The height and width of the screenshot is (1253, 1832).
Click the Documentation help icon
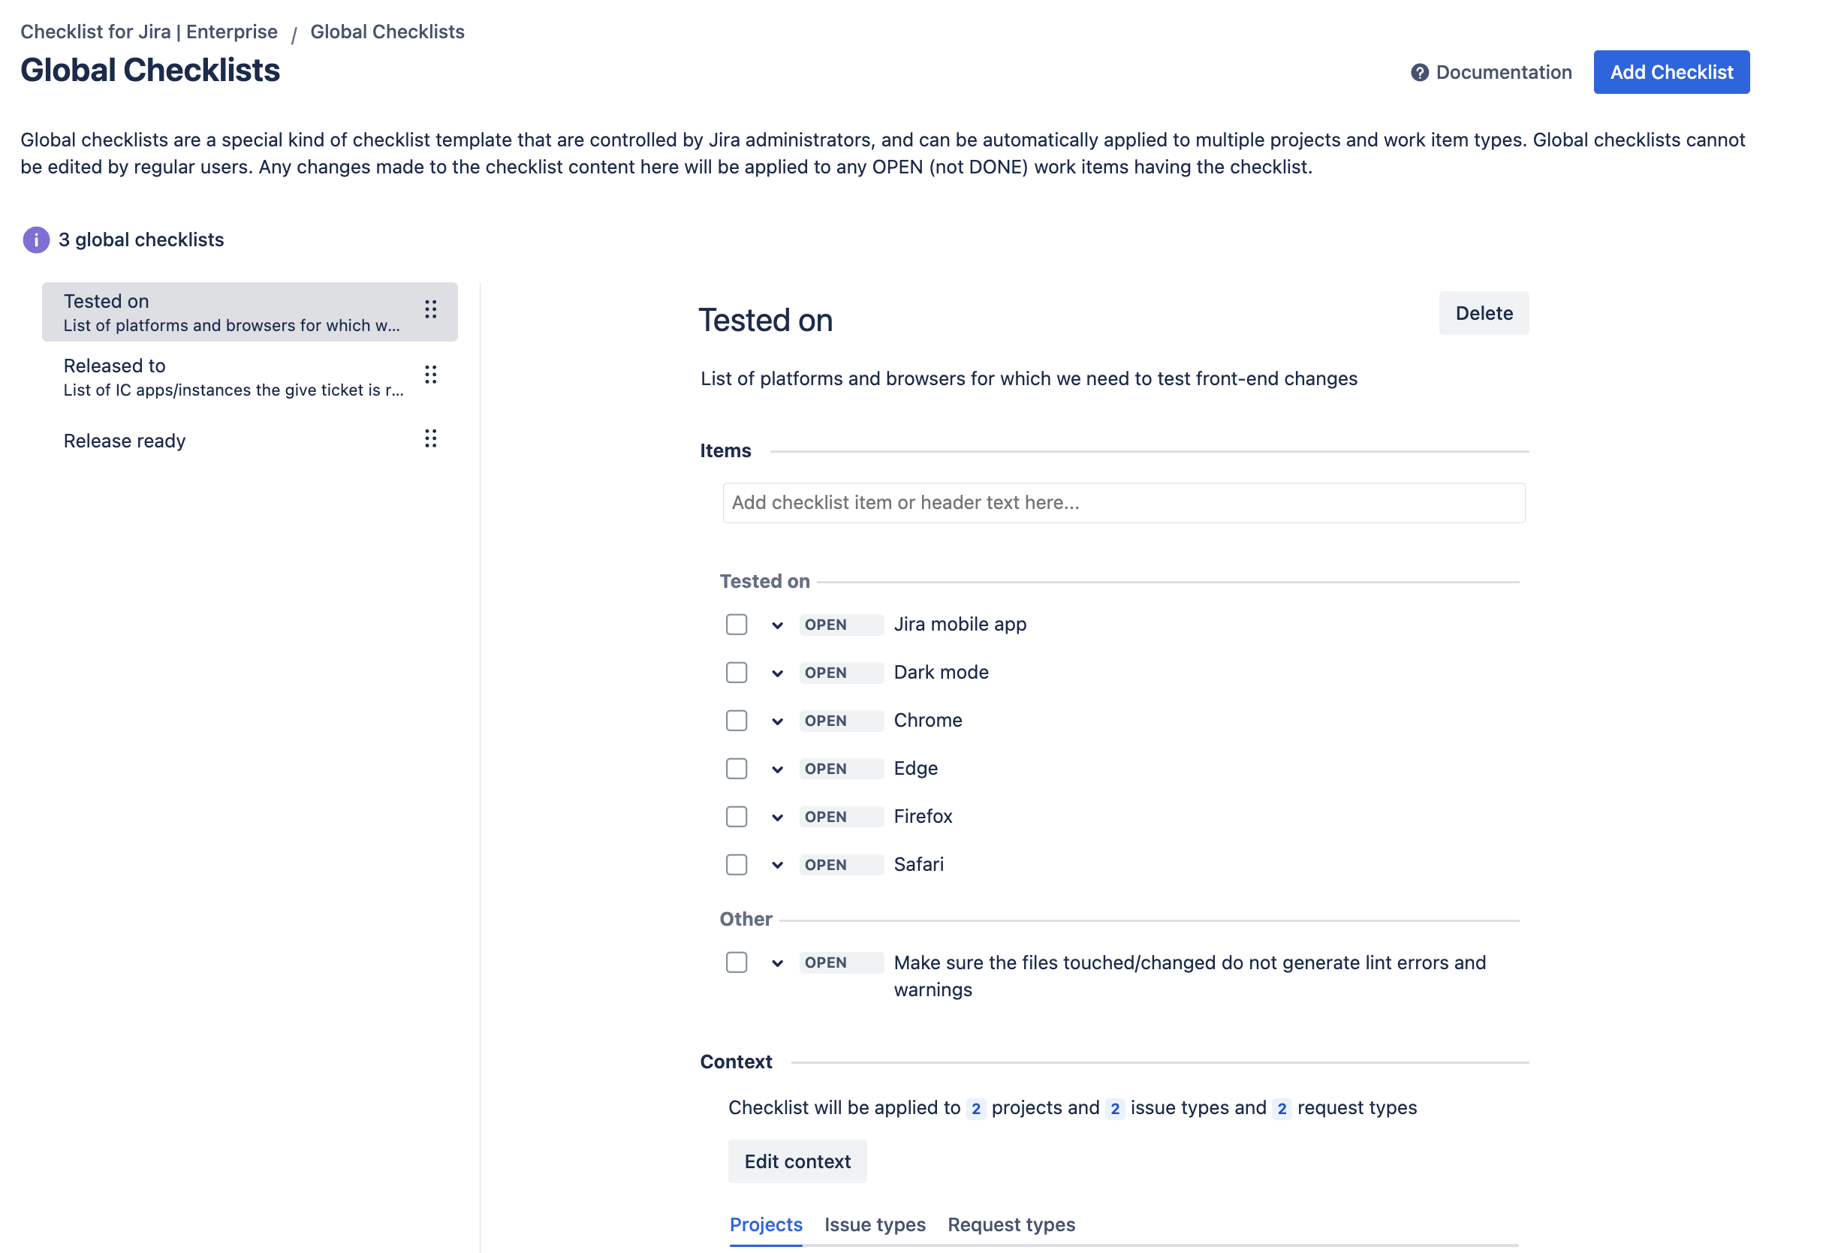(1419, 72)
